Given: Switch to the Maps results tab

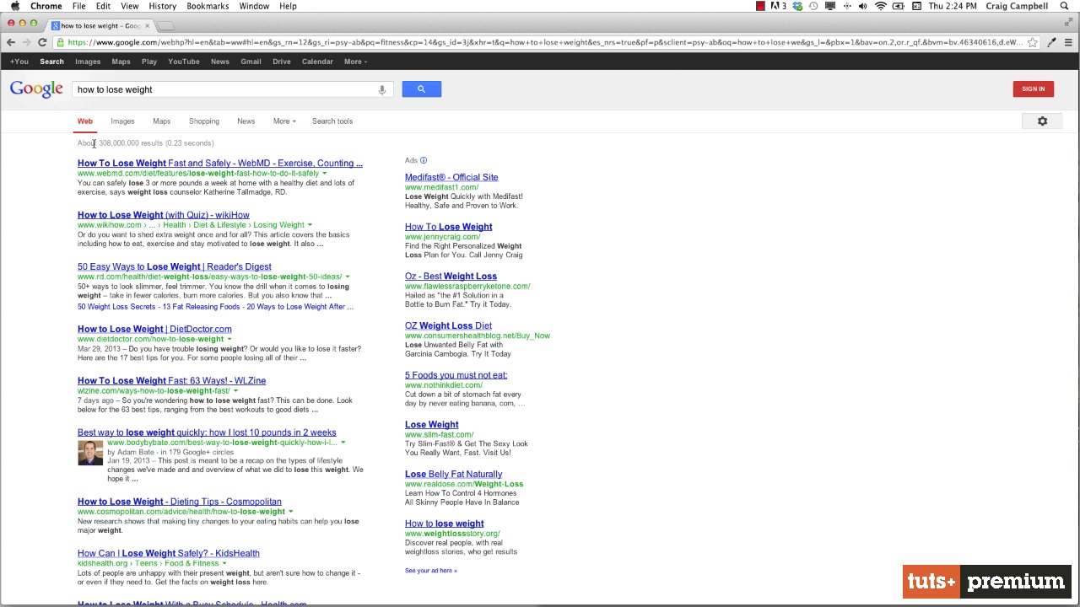Looking at the screenshot, I should pos(161,121).
